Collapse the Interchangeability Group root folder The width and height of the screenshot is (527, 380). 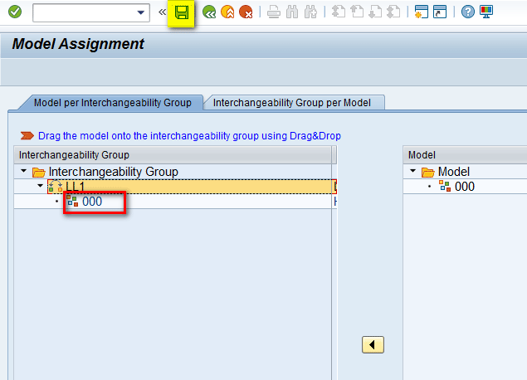point(23,172)
